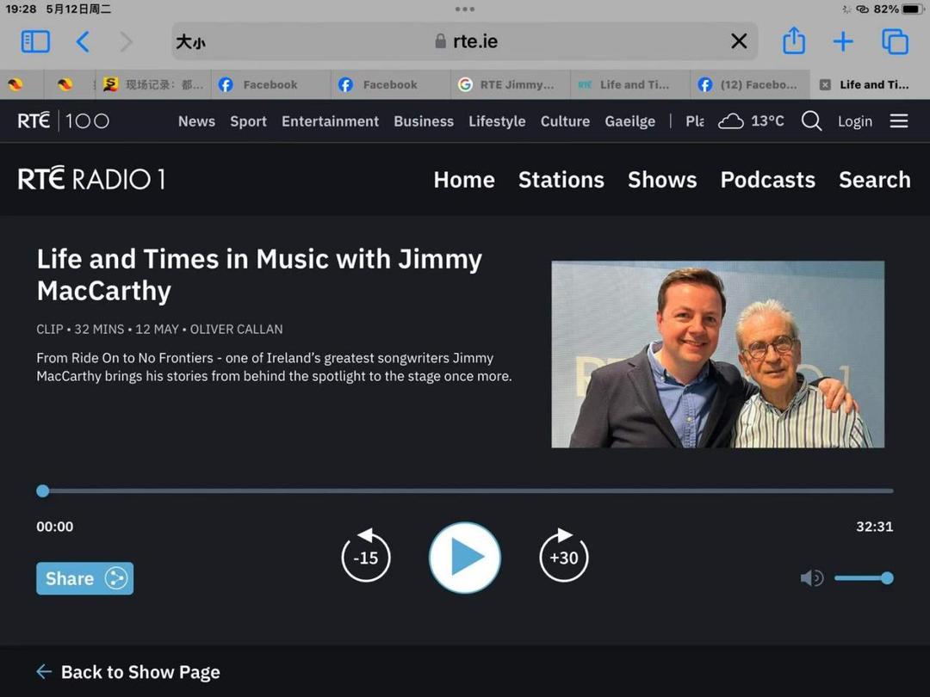Open the RTÉ 100 logo home link

pyautogui.click(x=64, y=121)
